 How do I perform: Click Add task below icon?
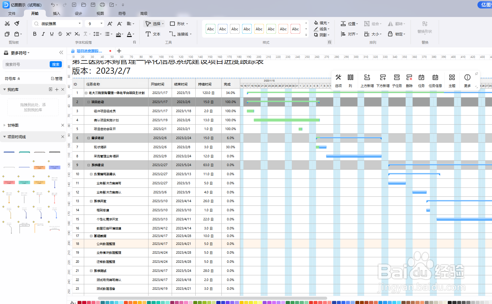click(383, 81)
